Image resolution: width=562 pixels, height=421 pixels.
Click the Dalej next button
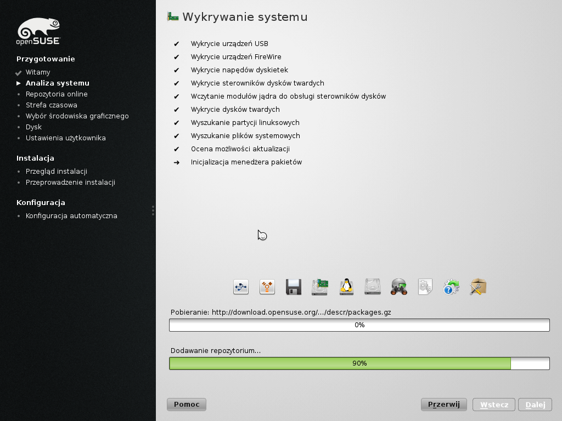pyautogui.click(x=535, y=405)
